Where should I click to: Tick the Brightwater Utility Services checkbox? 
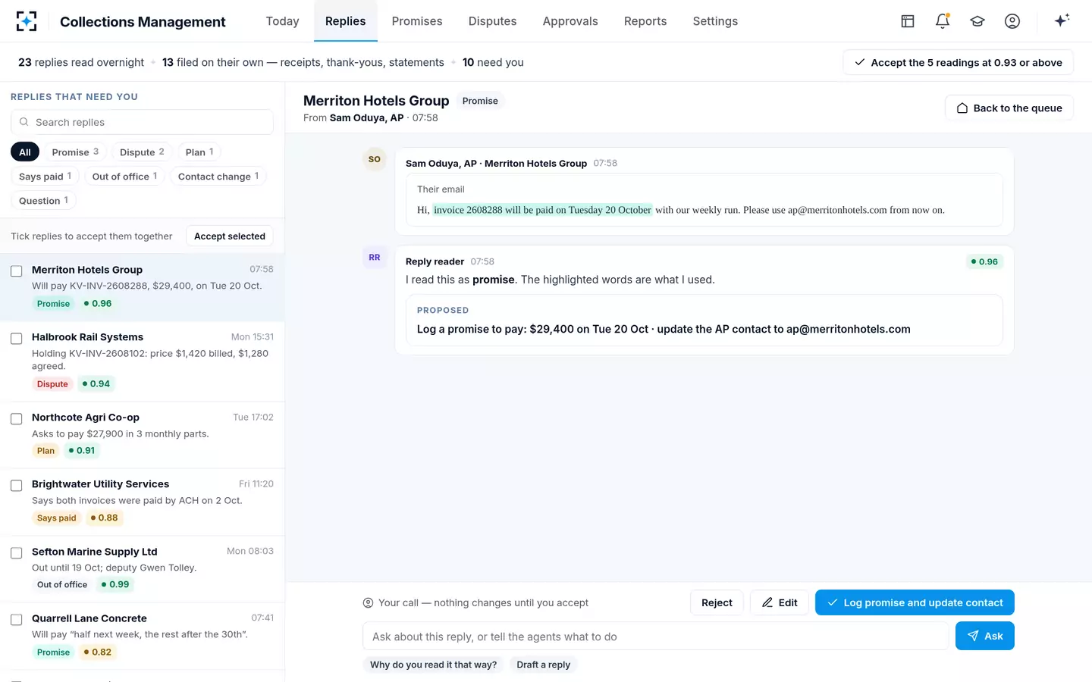coord(16,486)
